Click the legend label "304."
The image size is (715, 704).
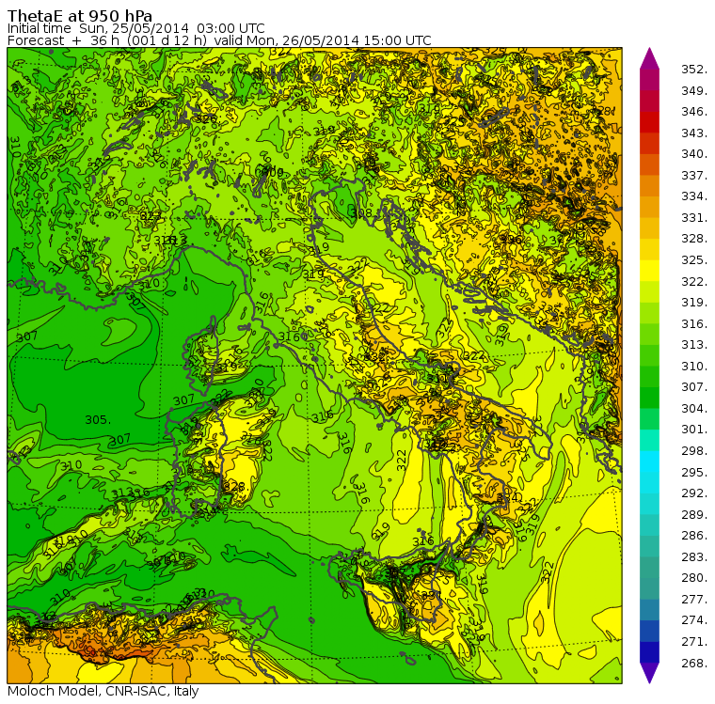pyautogui.click(x=694, y=409)
